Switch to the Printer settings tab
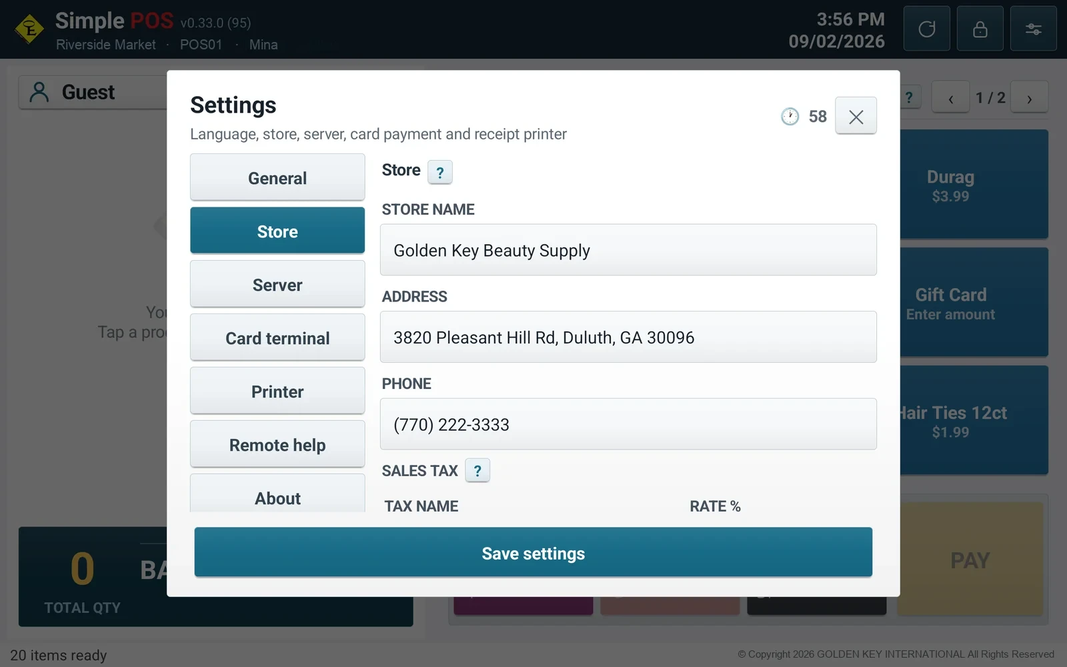 [x=277, y=391]
